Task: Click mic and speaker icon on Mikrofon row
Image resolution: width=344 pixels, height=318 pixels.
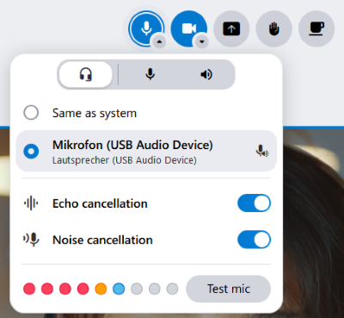Action: coord(261,151)
